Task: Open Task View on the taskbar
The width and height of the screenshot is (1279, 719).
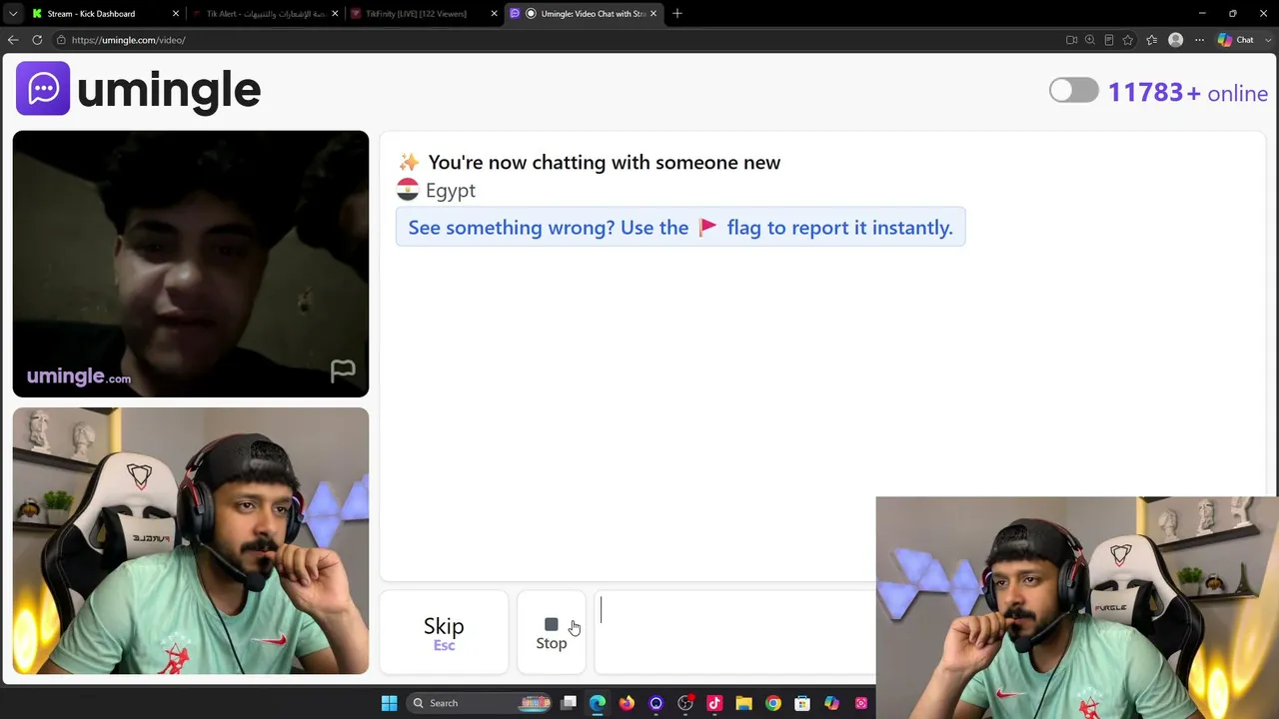Action: coord(569,703)
